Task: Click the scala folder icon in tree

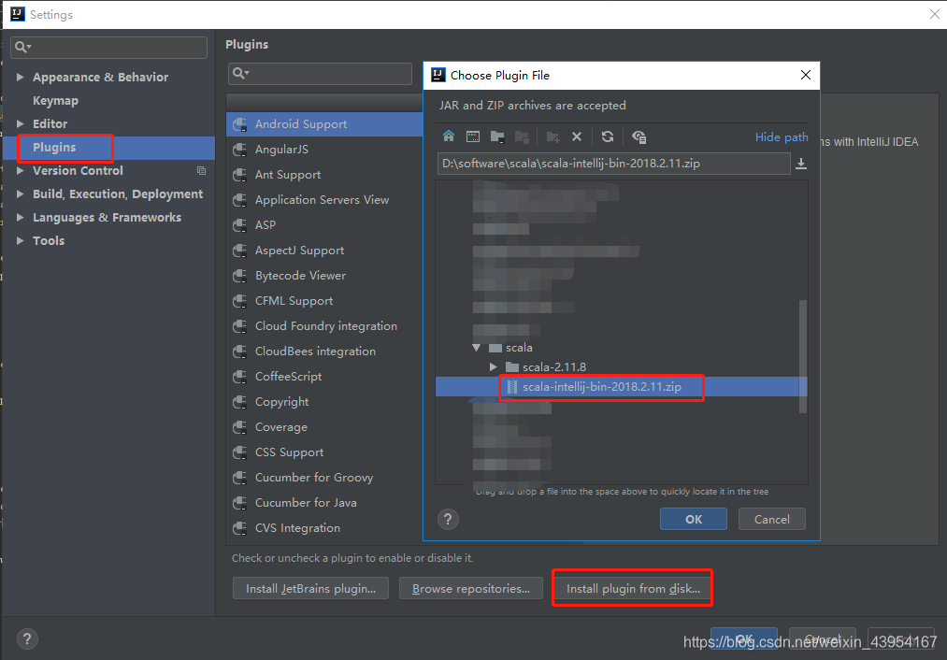Action: [495, 348]
